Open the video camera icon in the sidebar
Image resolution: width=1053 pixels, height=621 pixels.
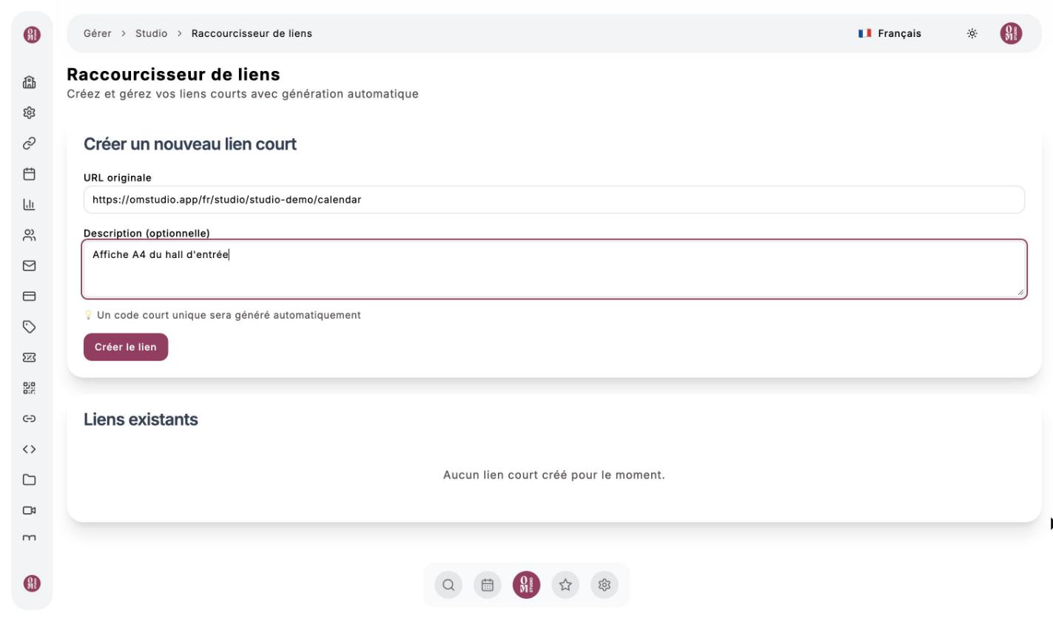30,510
